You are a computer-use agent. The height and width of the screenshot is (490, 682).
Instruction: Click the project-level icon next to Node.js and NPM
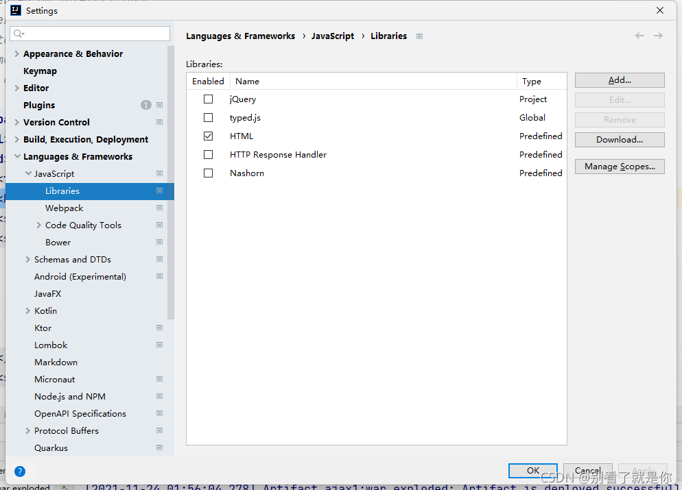[159, 397]
